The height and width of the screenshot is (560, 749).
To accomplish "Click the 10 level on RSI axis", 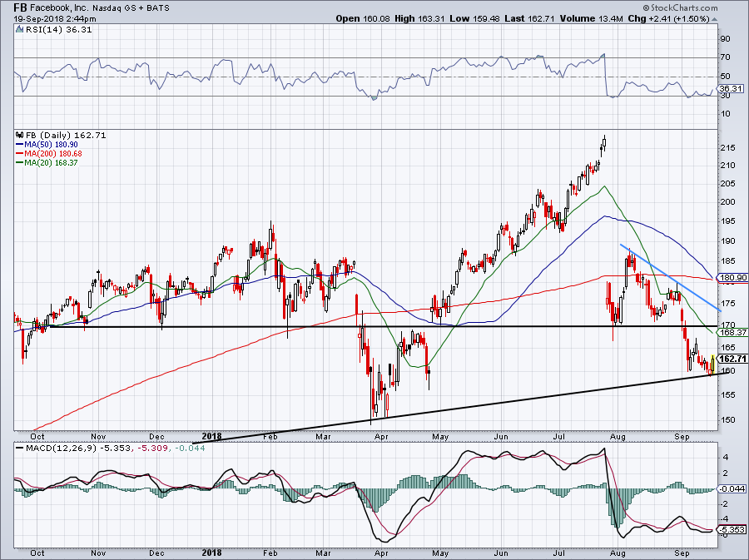I will coord(725,114).
